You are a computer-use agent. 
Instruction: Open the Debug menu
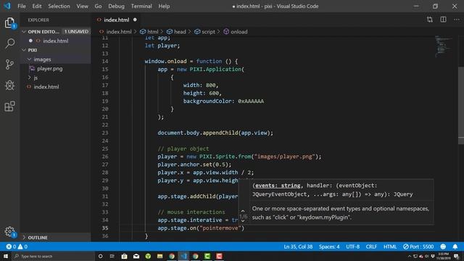pyautogui.click(x=116, y=7)
